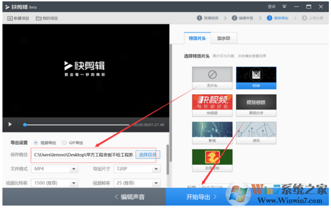Open the 导出尺寸 720P dropdown

[137, 169]
